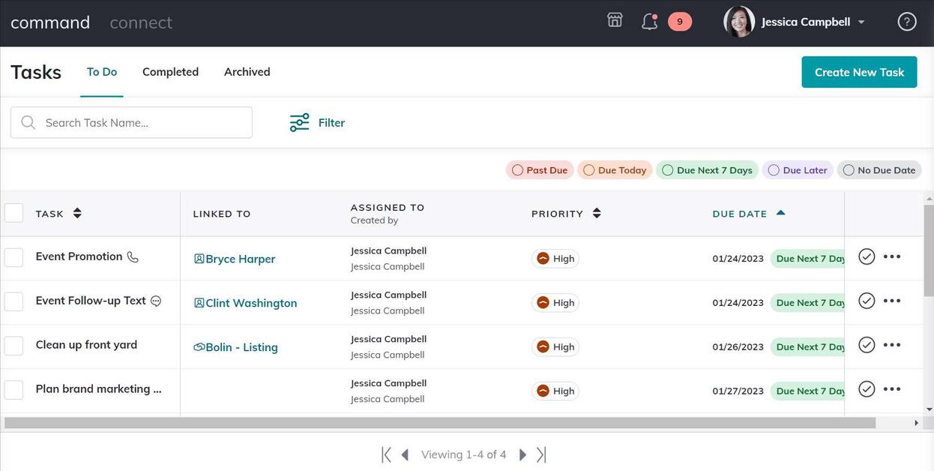Open the Filter options icon
Viewport: 934px width, 471px height.
pyautogui.click(x=300, y=122)
